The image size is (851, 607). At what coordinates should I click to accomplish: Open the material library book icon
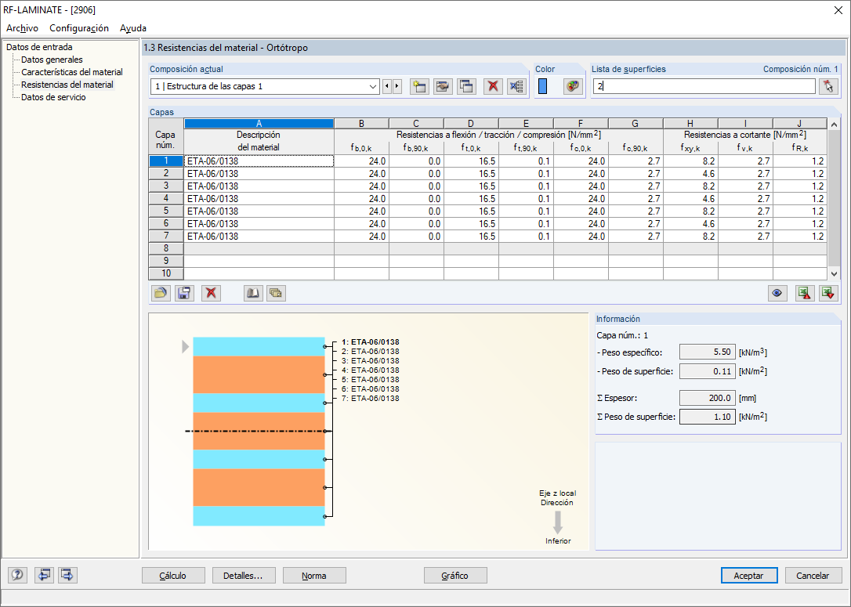pyautogui.click(x=253, y=293)
